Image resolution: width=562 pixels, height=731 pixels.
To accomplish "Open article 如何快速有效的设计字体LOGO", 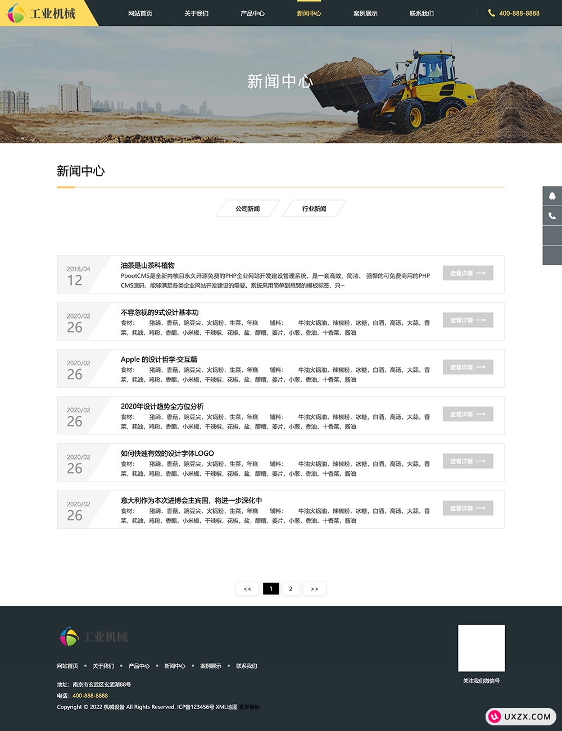I will [167, 453].
